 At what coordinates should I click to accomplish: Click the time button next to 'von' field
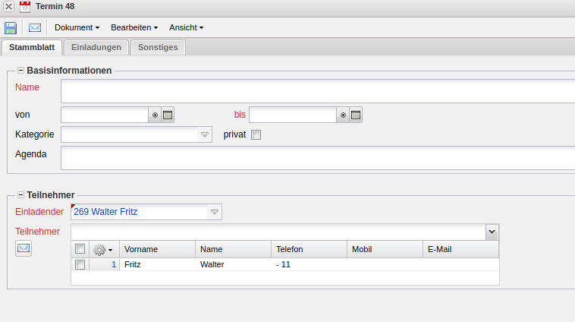click(155, 115)
